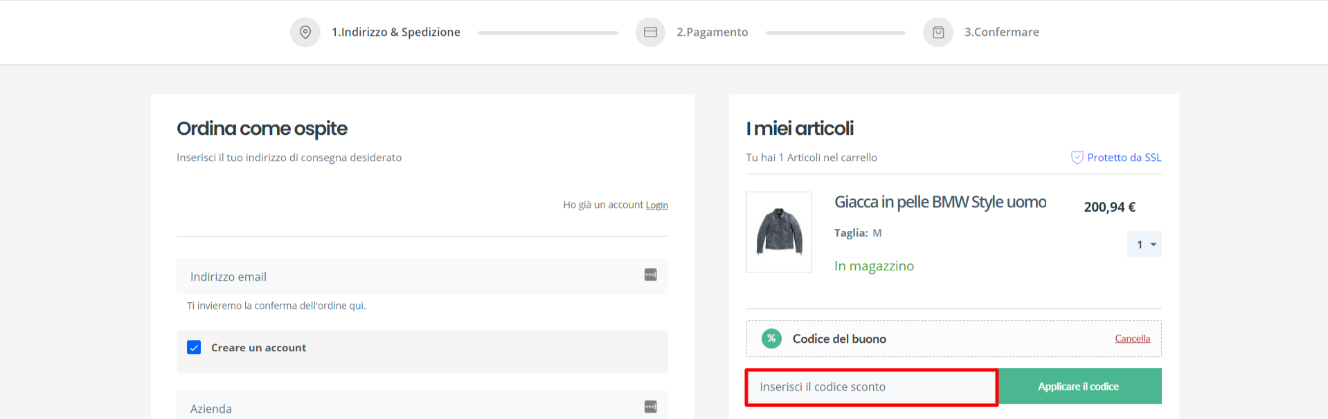Open the Giacca in pelle BMW Style uomo title
Viewport: 1328px width, 419px height.
[940, 202]
